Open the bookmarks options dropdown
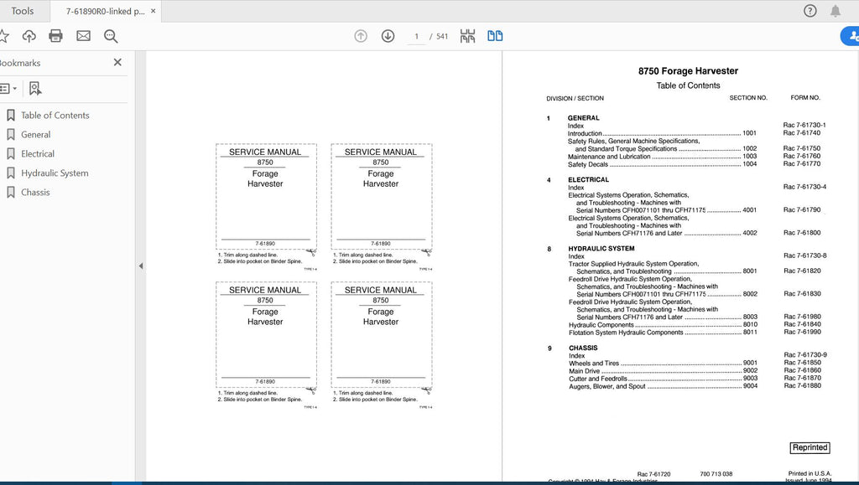 pos(8,88)
